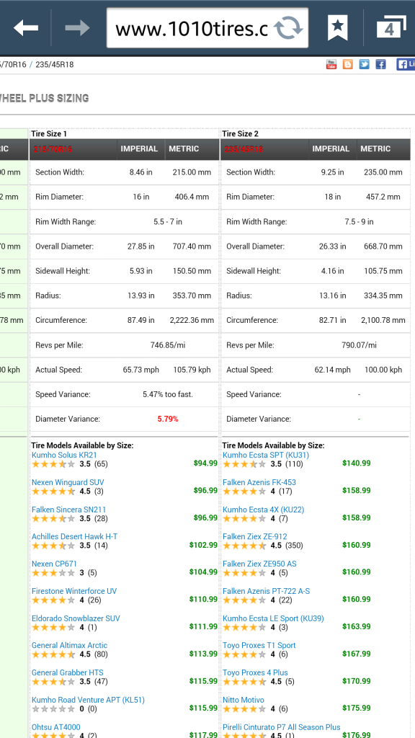Open Eldorado Snowblazer SUV tire link
The image size is (415, 738).
tap(76, 618)
